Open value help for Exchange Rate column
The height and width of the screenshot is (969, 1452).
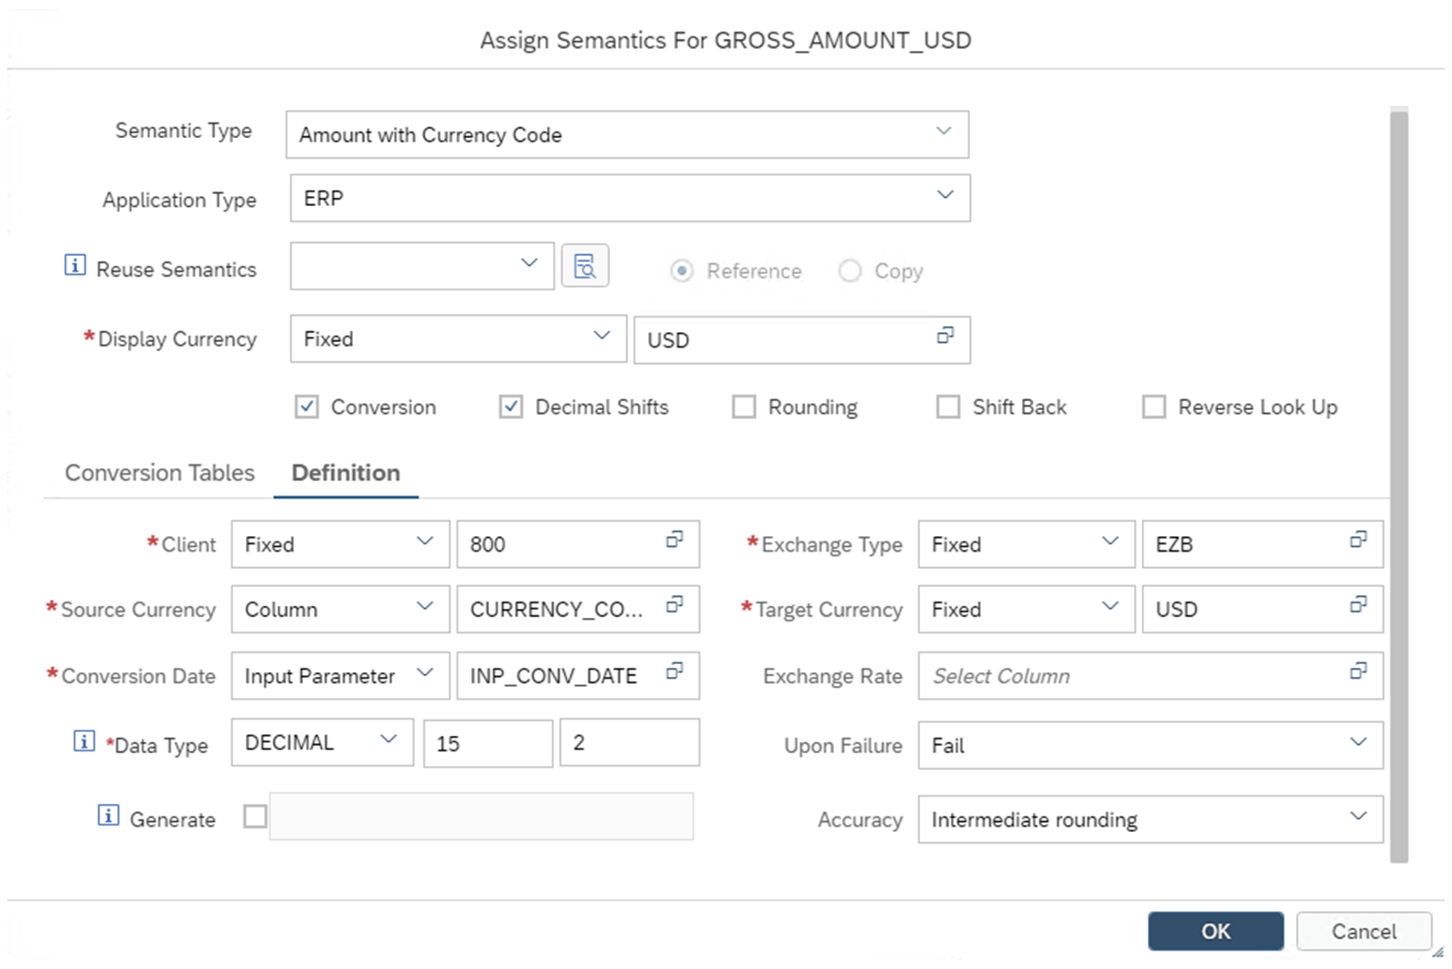pyautogui.click(x=1358, y=671)
